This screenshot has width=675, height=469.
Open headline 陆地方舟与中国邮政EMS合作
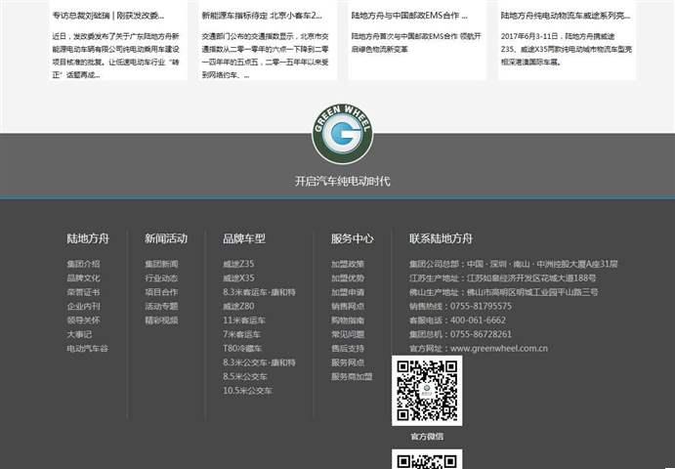coord(409,16)
